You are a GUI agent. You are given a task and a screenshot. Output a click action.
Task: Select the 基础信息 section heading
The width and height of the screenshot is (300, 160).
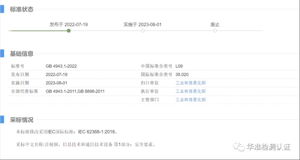[x=22, y=54]
